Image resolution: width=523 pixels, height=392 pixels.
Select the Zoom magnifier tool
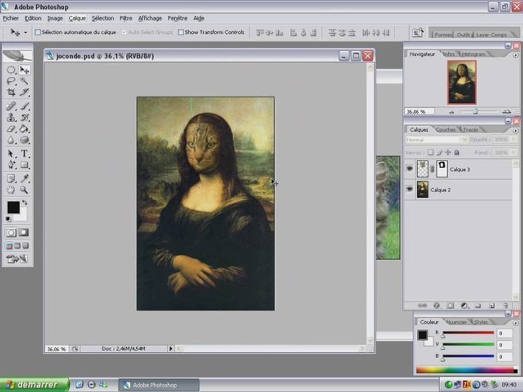(24, 190)
